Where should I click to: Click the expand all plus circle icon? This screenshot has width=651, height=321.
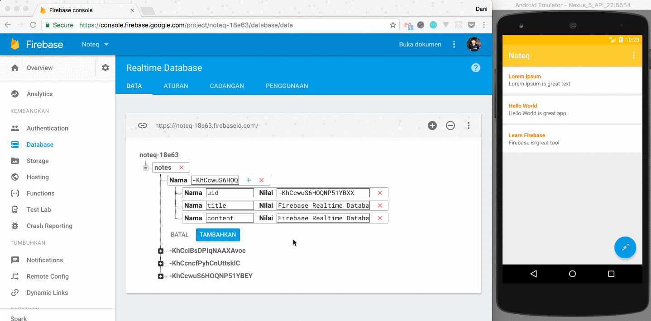coord(432,126)
